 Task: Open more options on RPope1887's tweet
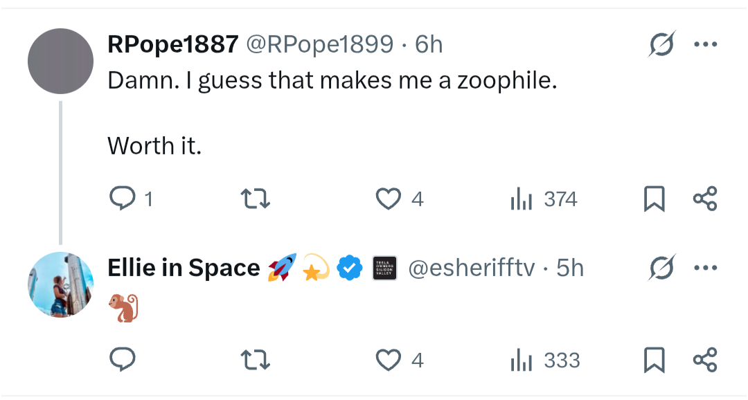pyautogui.click(x=706, y=44)
